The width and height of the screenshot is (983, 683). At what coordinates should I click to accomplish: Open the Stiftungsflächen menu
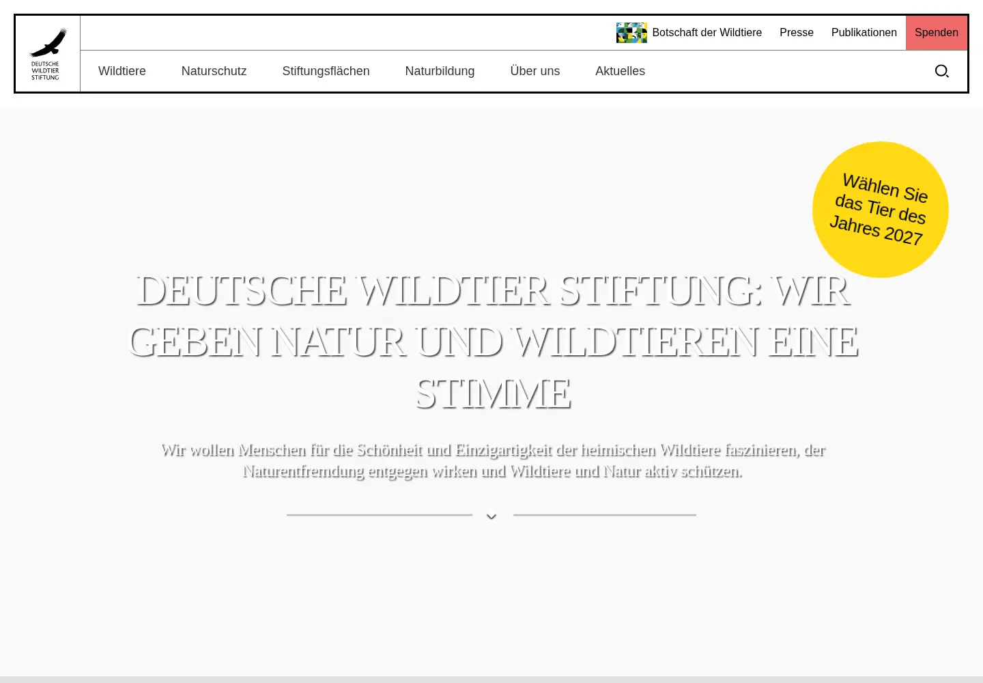point(326,71)
